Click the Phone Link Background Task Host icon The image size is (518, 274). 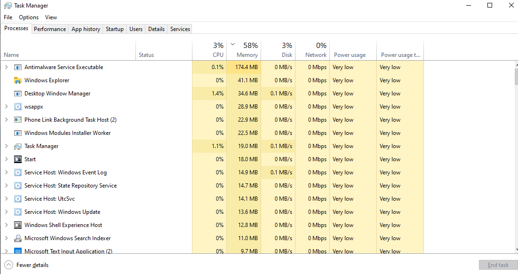coord(18,120)
